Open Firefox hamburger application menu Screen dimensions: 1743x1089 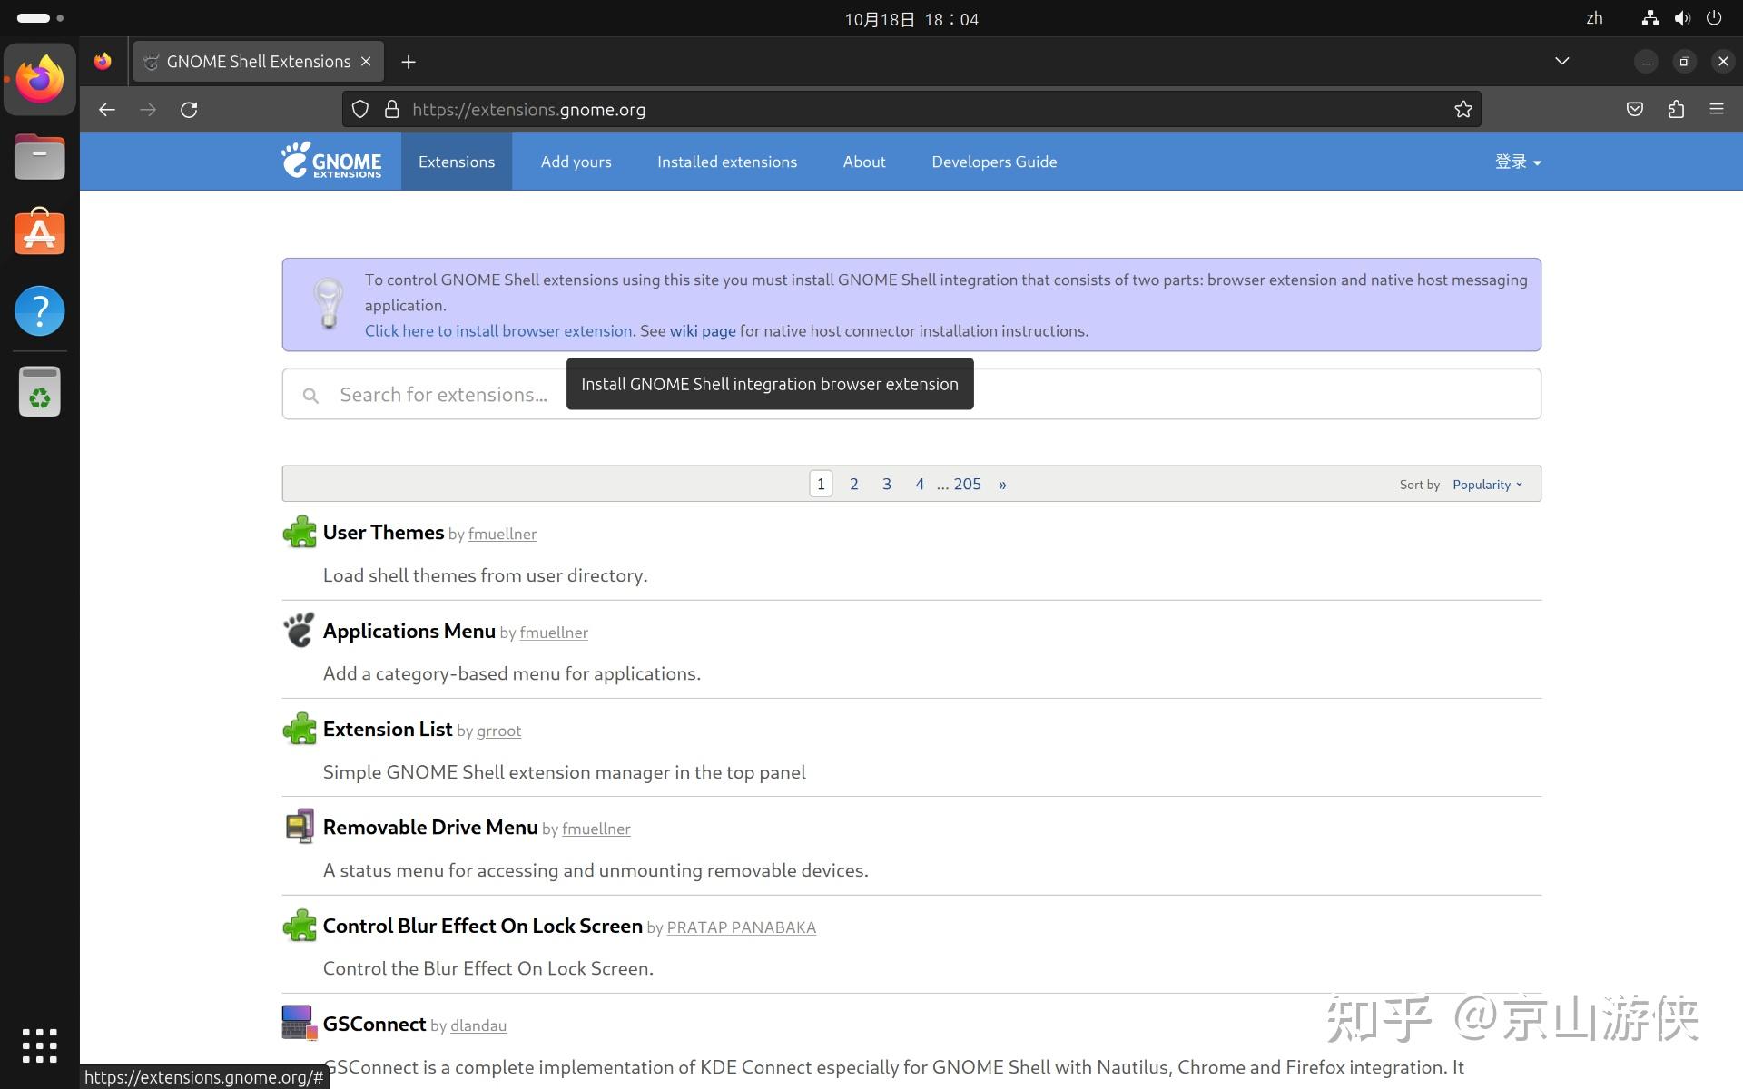(x=1716, y=110)
